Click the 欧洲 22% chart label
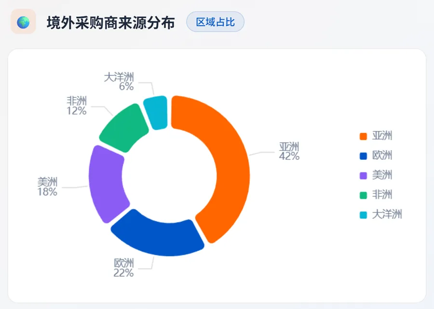434x309 pixels. tap(124, 268)
